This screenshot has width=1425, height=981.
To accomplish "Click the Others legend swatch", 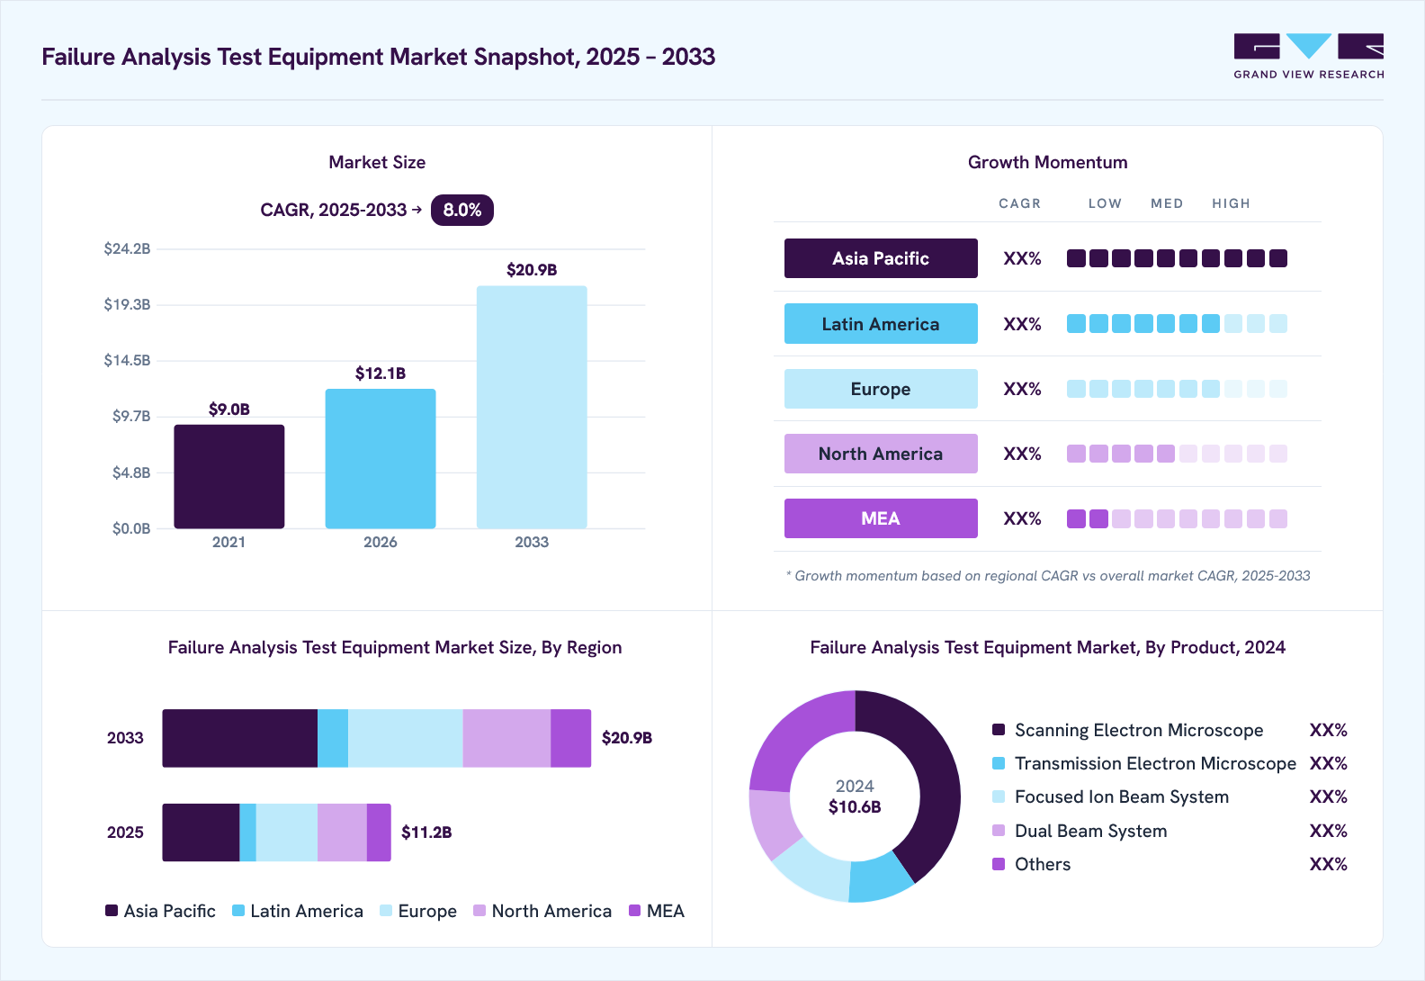I will (999, 864).
